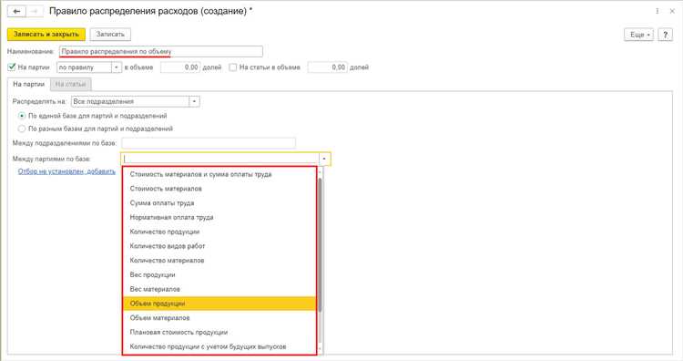Viewport: 683px width, 361px height.
Task: Close the form with the X button
Action: coord(672,11)
